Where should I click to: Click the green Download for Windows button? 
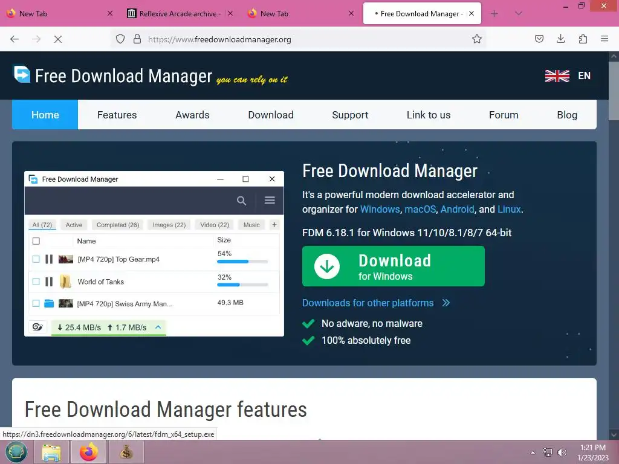click(393, 266)
